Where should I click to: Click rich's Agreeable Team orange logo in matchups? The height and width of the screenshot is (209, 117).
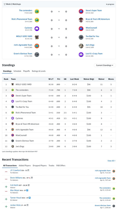[37, 46]
